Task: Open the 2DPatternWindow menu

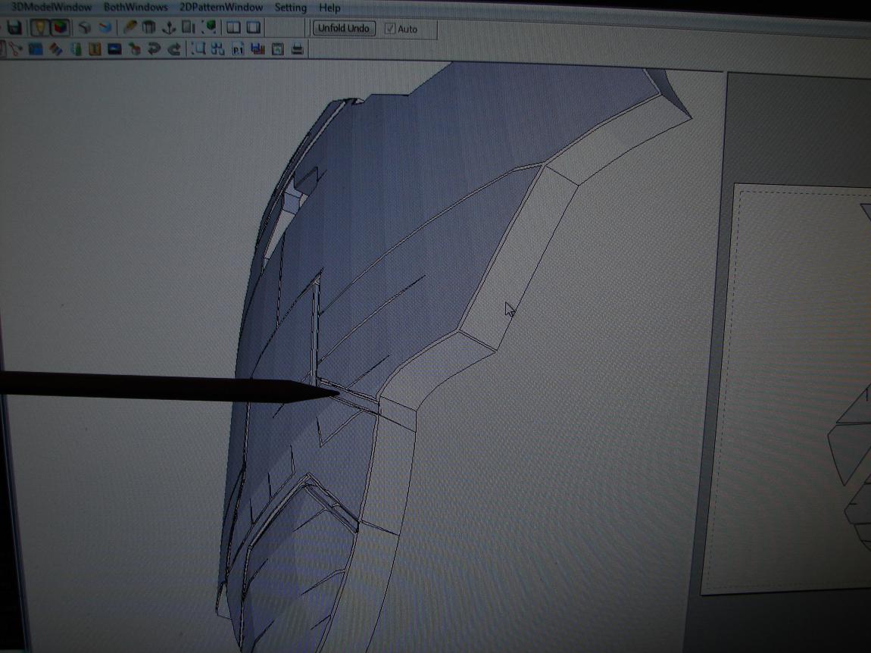Action: coord(221,8)
